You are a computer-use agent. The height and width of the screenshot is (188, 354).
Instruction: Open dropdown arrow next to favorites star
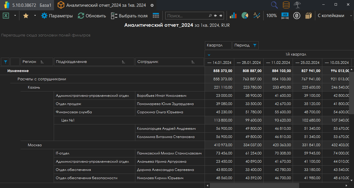pyautogui.click(x=35, y=16)
